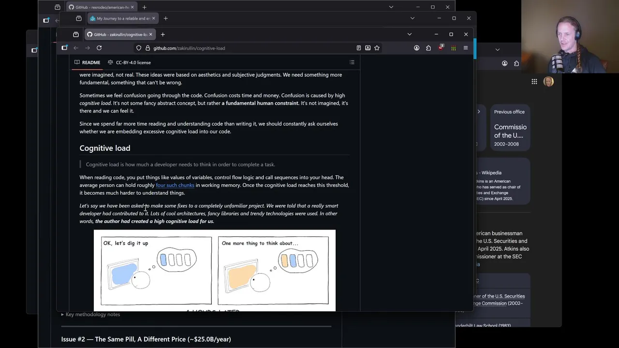This screenshot has width=619, height=348.
Task: Close the 'My Journey to a reliable' tab
Action: pyautogui.click(x=153, y=18)
